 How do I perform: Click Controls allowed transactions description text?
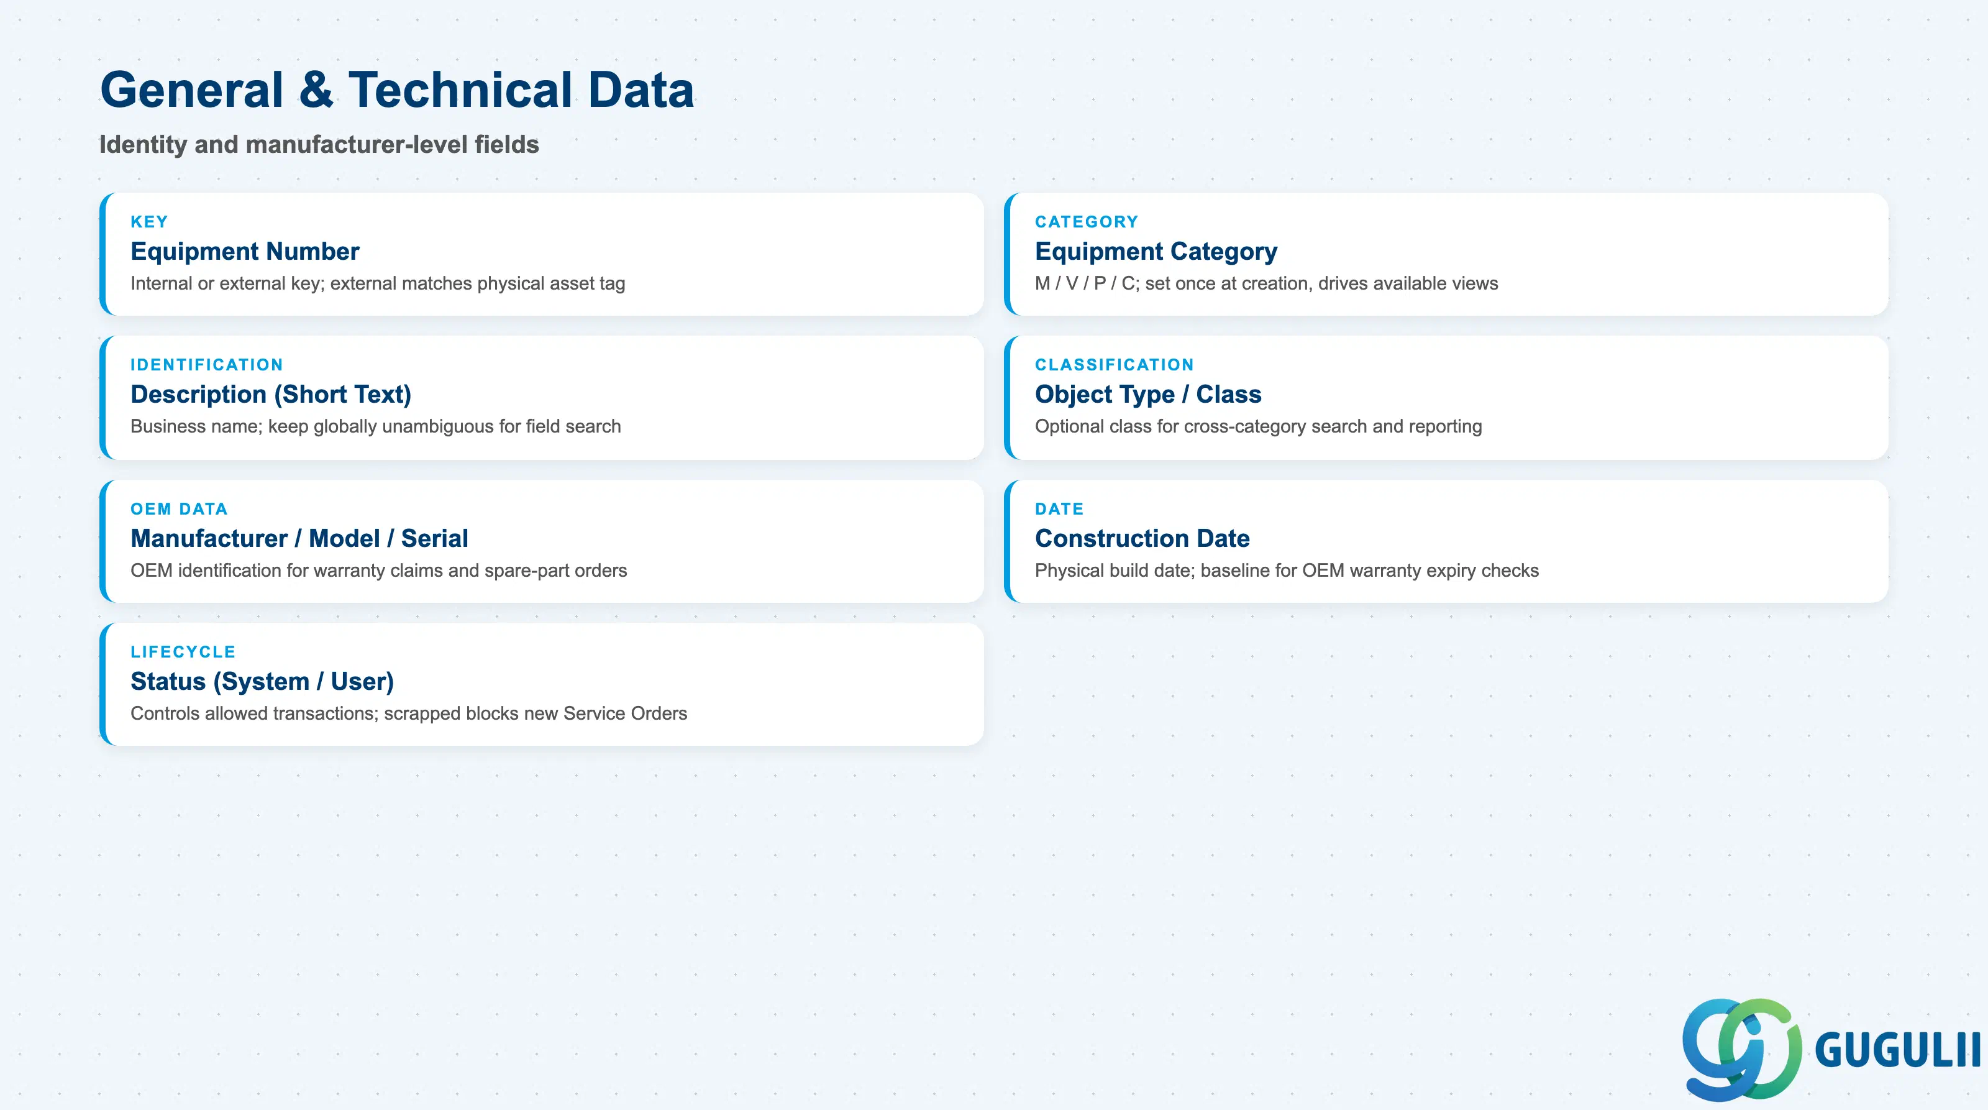[x=408, y=713]
